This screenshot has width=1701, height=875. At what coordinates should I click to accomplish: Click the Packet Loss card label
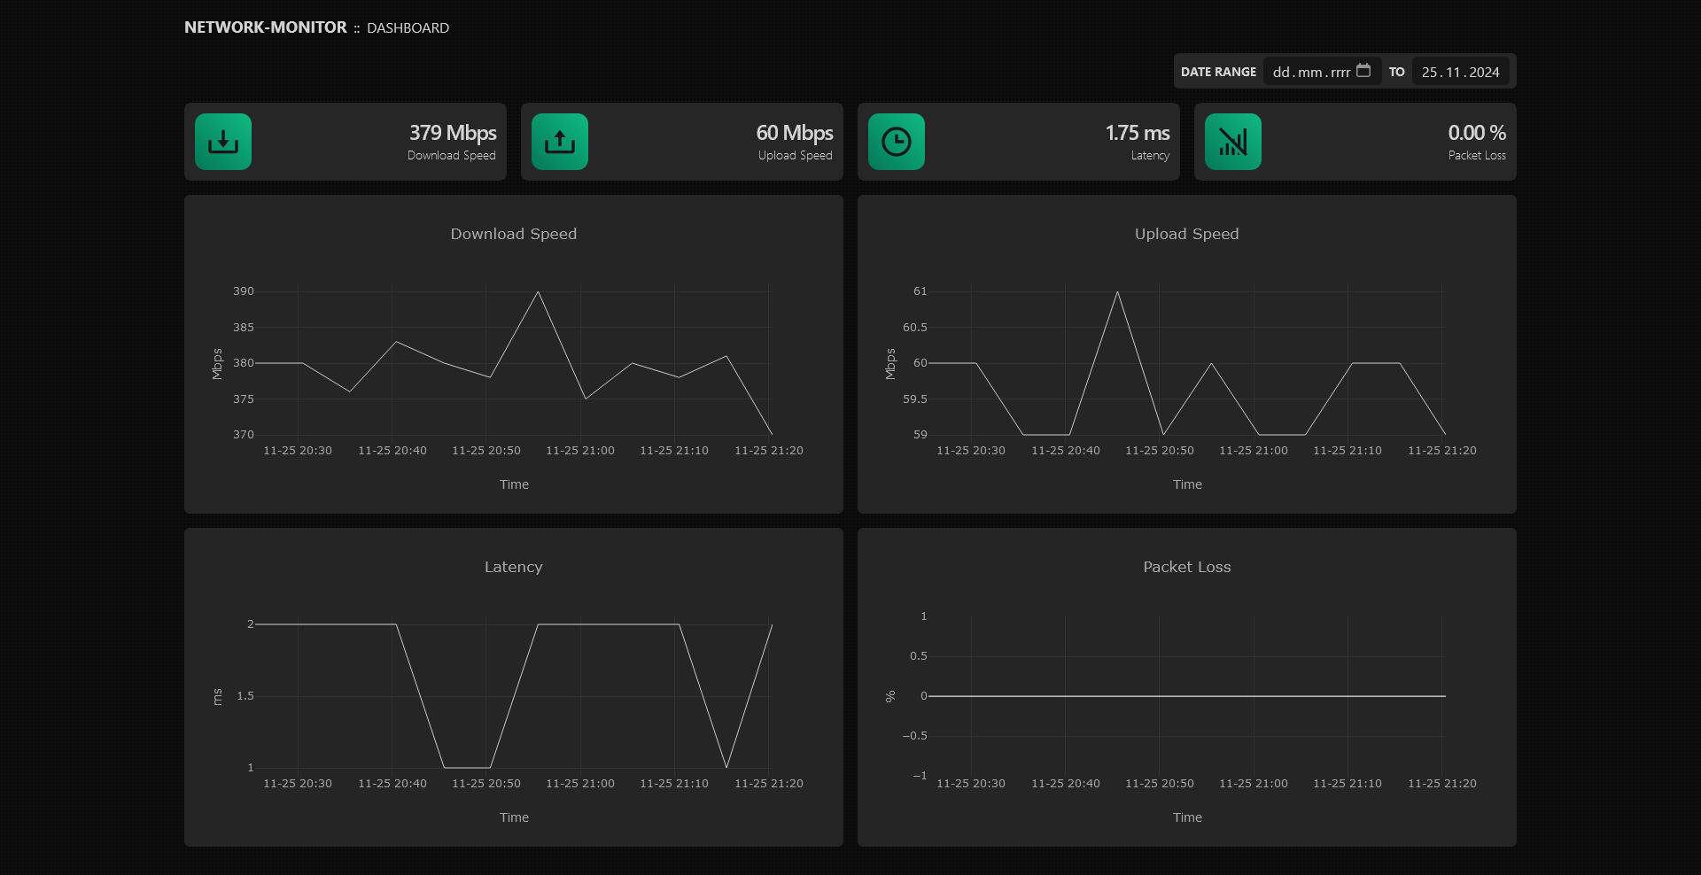1477,155
